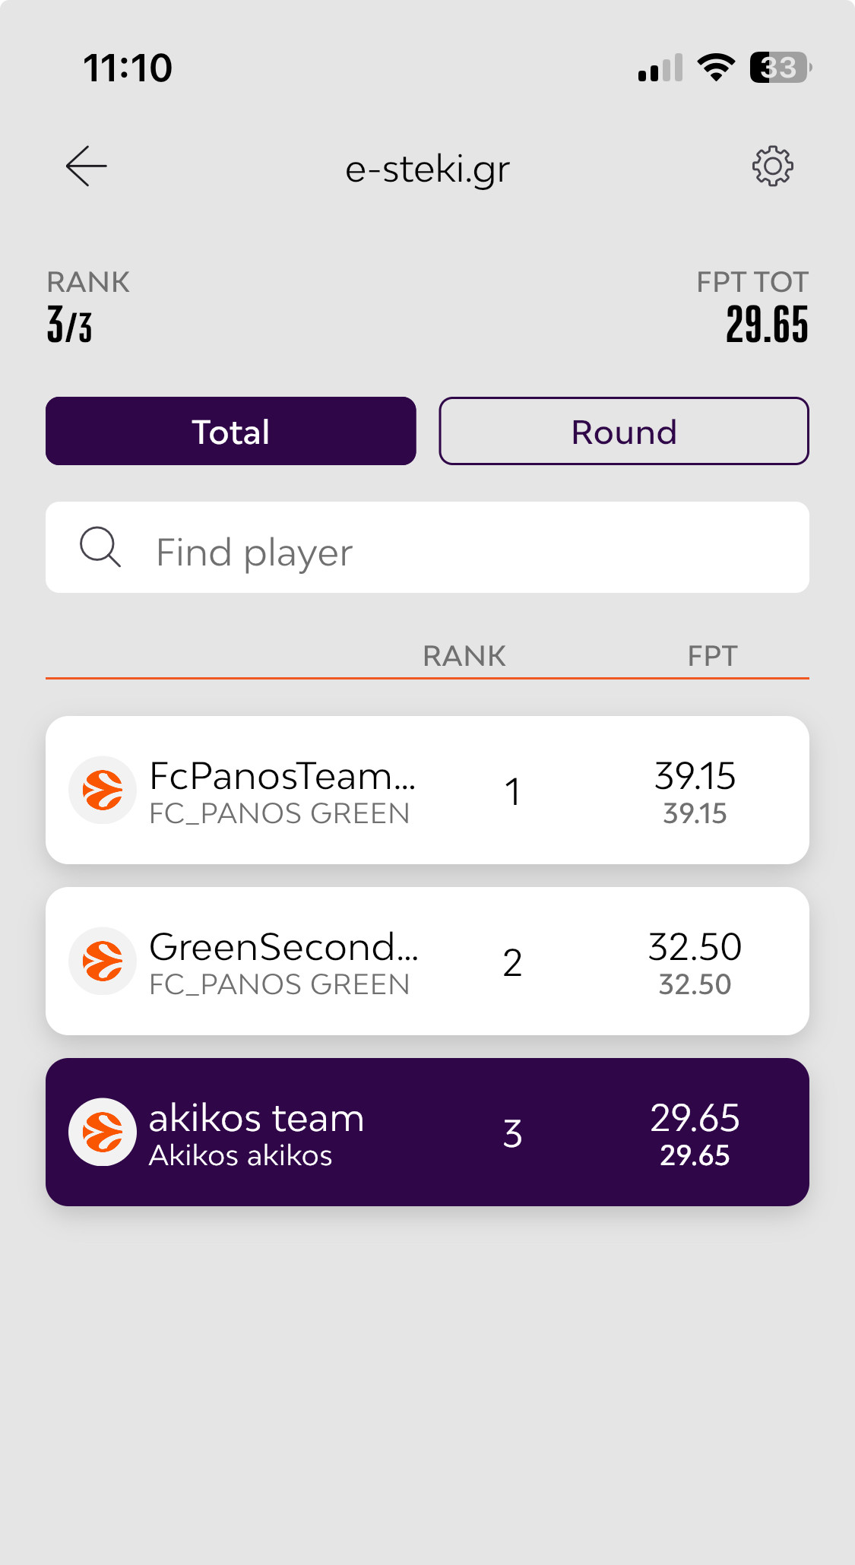Tap the 29.65 FPT TOT value
The image size is (855, 1565).
pyautogui.click(x=767, y=325)
